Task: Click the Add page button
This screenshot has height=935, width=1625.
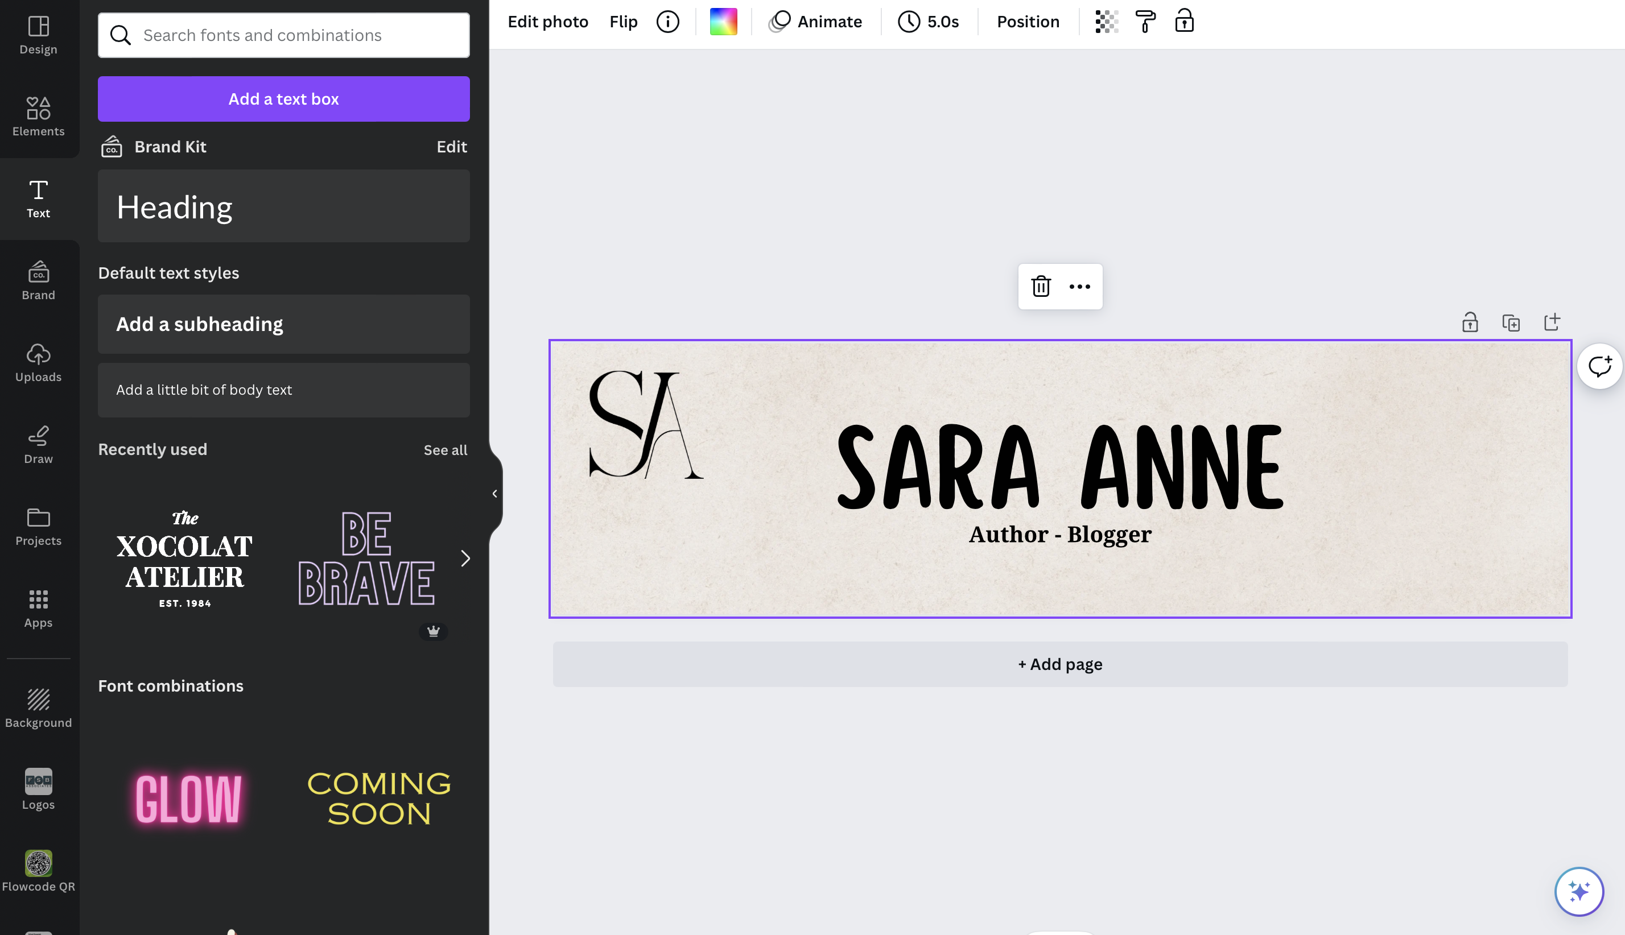Action: coord(1059,664)
